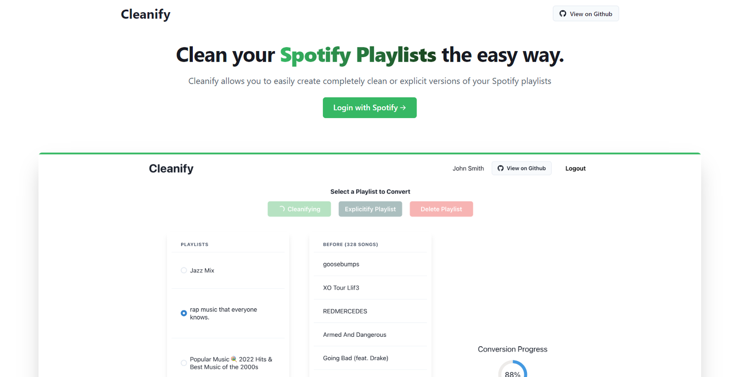Choose the Popular Music 2022 Hits playlist

pos(184,363)
